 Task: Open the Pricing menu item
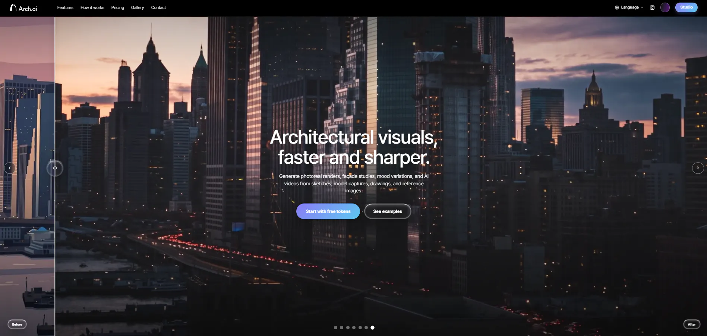(117, 7)
